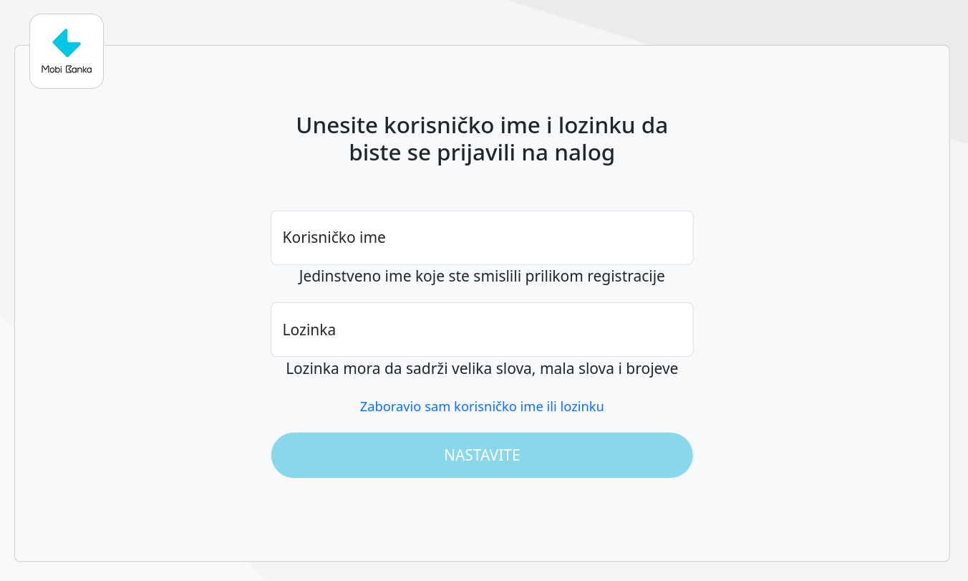Click the "Lozinka mora da sadrži velika slova" hint
This screenshot has height=581, width=968.
click(482, 369)
